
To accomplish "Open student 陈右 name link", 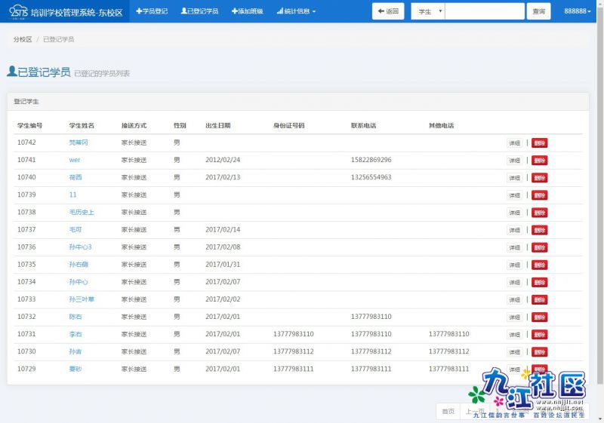I will point(75,317).
